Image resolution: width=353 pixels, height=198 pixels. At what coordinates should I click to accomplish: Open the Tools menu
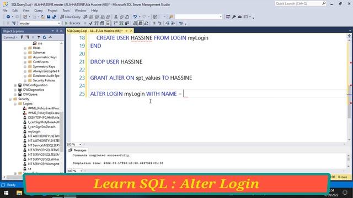(66, 10)
